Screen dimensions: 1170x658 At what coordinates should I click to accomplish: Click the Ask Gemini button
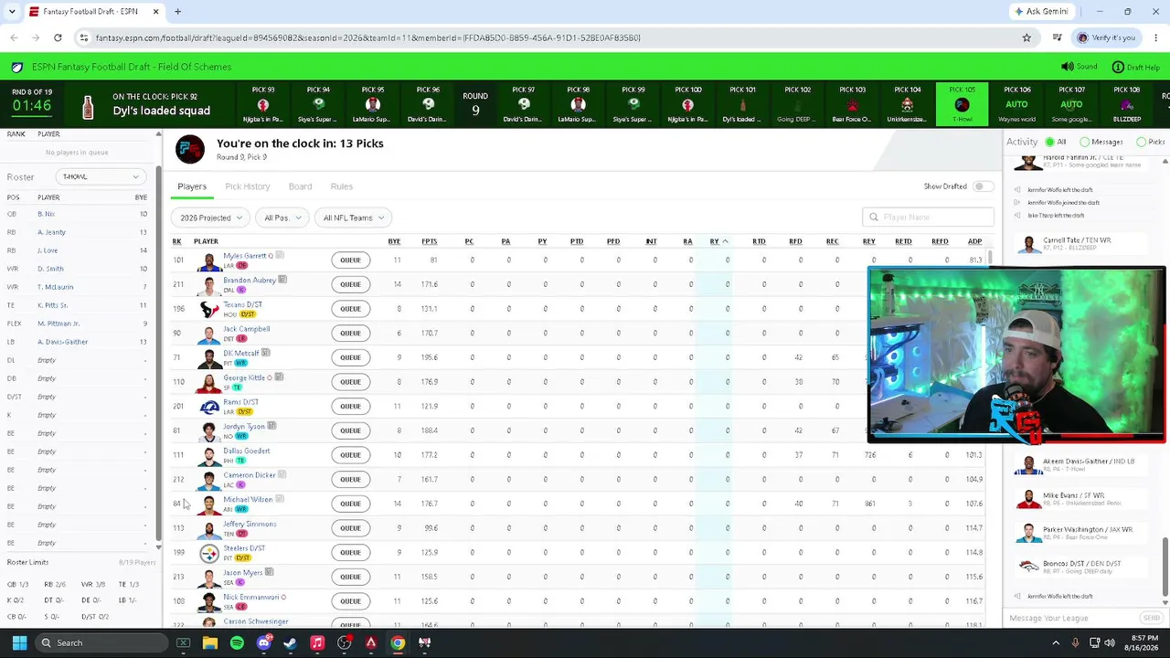(x=1041, y=12)
